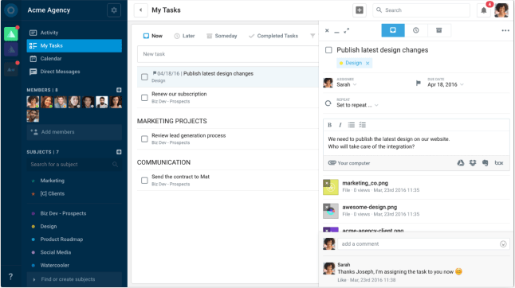Check off Send the contract to Mat

pyautogui.click(x=144, y=181)
